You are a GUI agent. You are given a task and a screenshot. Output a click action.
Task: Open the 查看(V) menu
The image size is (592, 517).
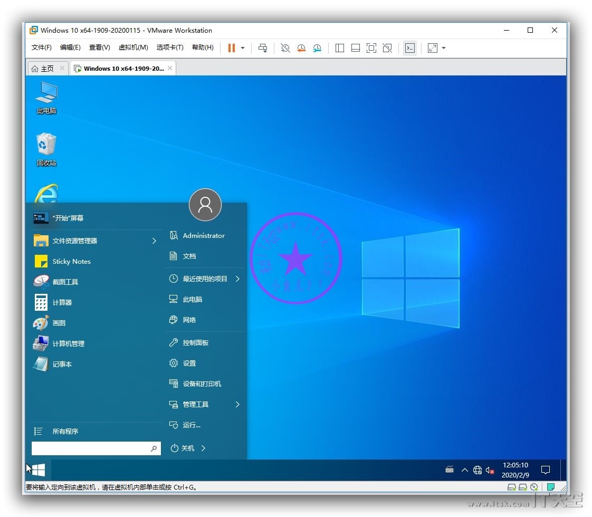coord(100,47)
